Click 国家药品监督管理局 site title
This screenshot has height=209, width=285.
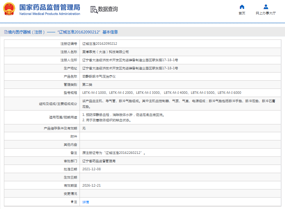point(50,7)
